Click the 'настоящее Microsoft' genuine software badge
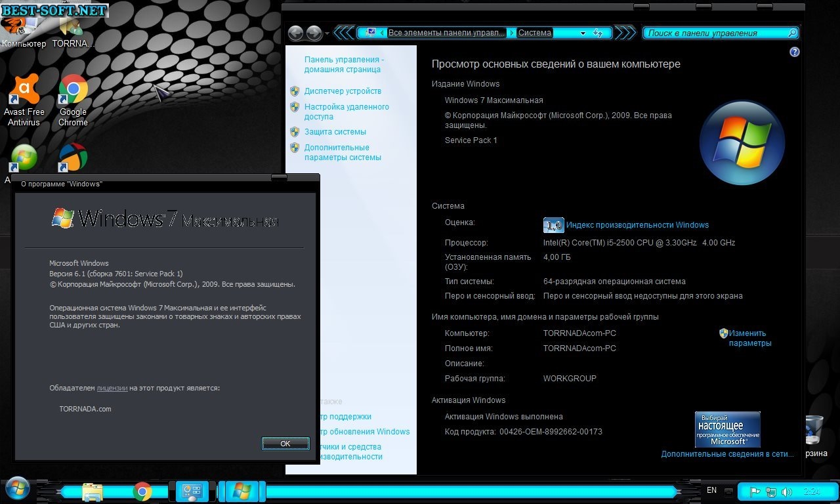The height and width of the screenshot is (504, 840). coord(728,429)
